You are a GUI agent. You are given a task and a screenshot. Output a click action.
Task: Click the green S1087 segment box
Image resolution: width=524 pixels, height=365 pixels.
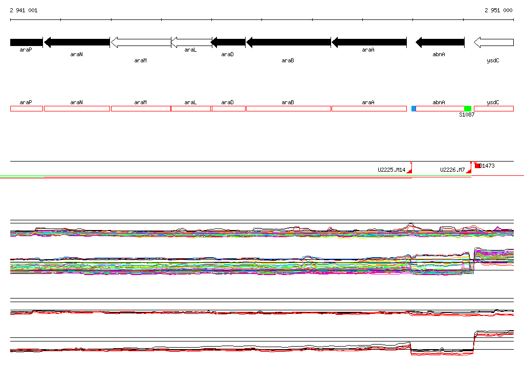coord(468,108)
